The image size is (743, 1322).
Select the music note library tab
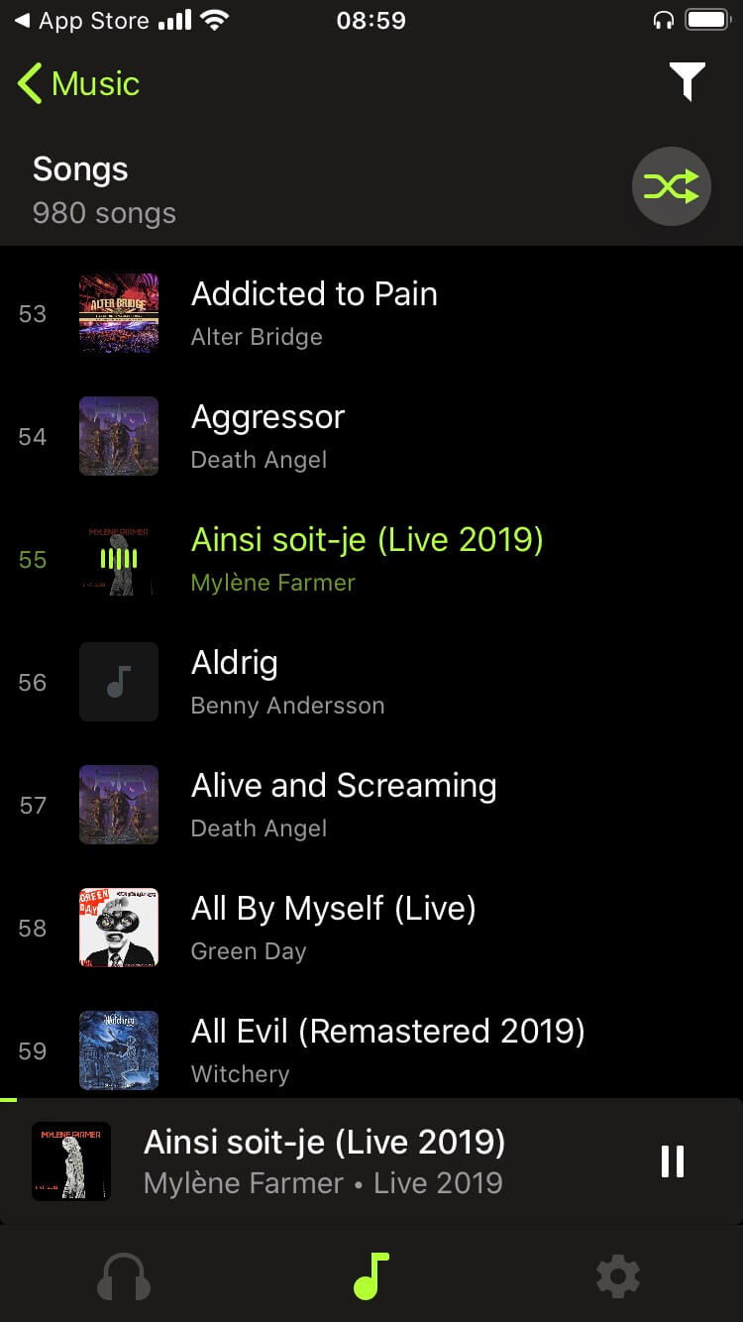371,1276
